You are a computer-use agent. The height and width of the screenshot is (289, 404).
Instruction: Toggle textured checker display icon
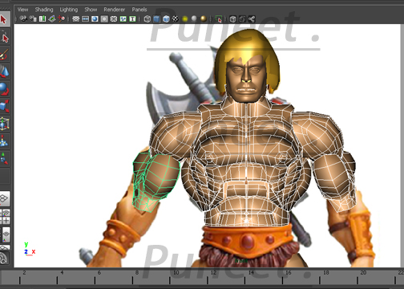click(x=176, y=19)
